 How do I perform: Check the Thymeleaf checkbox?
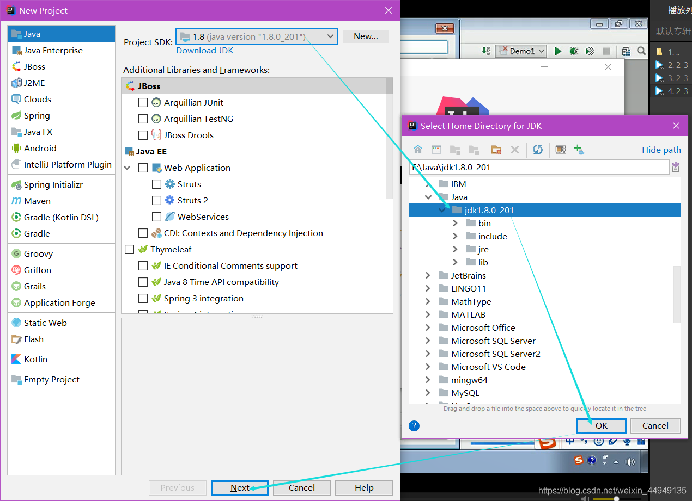point(129,249)
